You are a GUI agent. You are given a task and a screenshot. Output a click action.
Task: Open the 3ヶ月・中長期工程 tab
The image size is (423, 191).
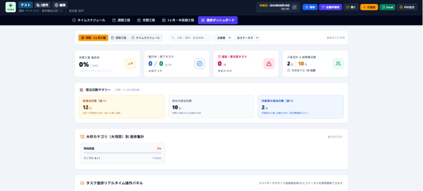click(178, 20)
